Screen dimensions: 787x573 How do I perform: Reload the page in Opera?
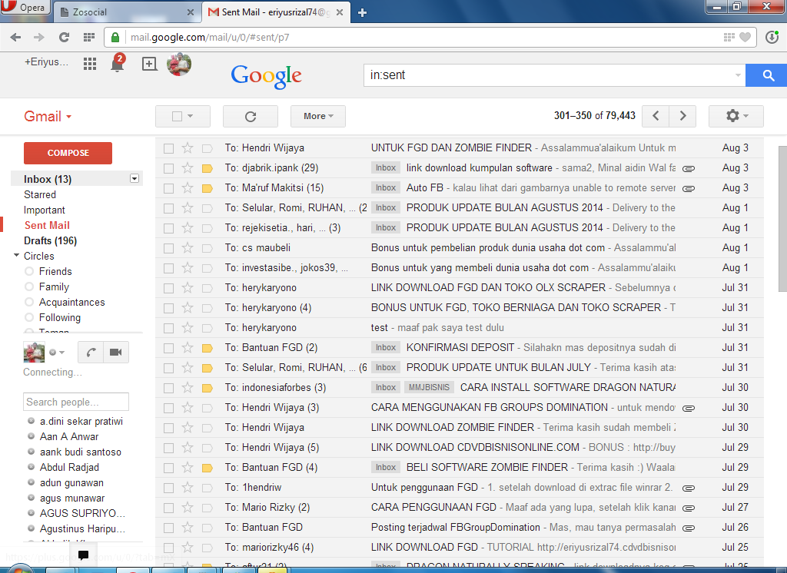tap(64, 37)
